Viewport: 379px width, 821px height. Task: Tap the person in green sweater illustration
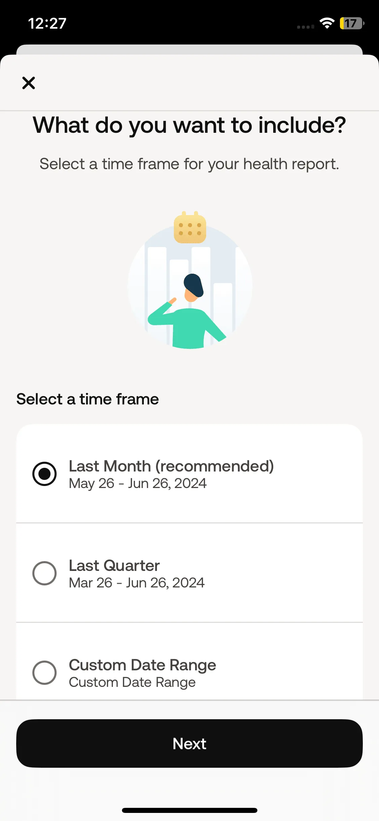coord(187,311)
